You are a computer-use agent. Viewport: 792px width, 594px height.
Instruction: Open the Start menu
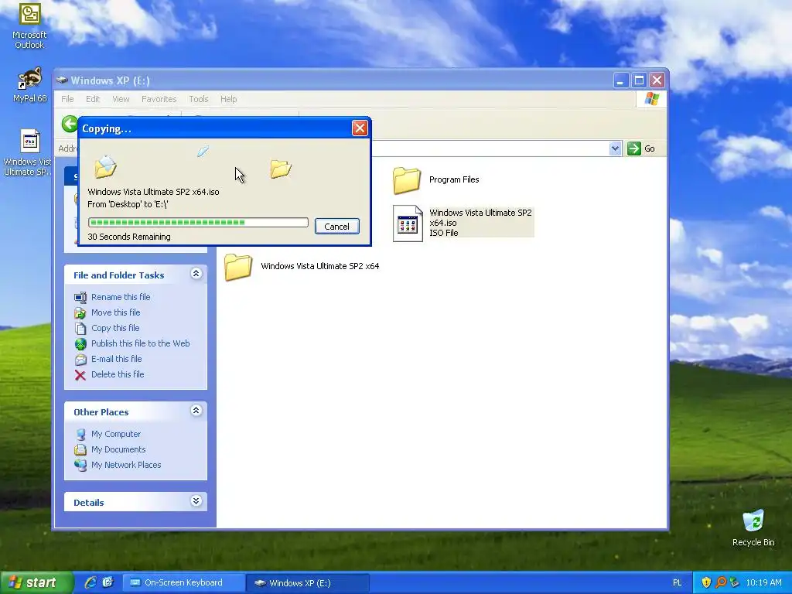[x=36, y=582]
